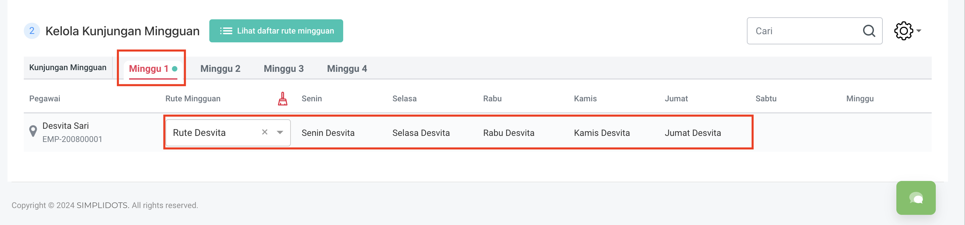Switch to the Minggu 1 tab
This screenshot has height=225, width=965.
tap(149, 69)
